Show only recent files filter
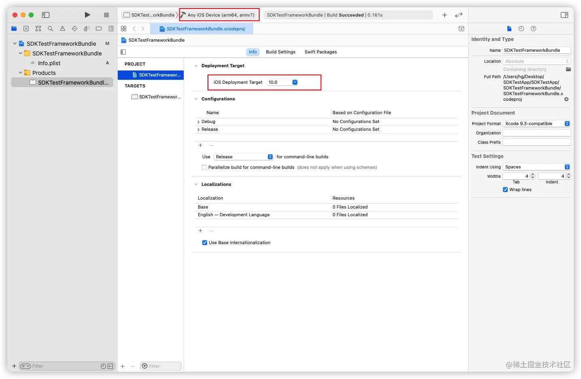This screenshot has width=581, height=379. click(103, 366)
